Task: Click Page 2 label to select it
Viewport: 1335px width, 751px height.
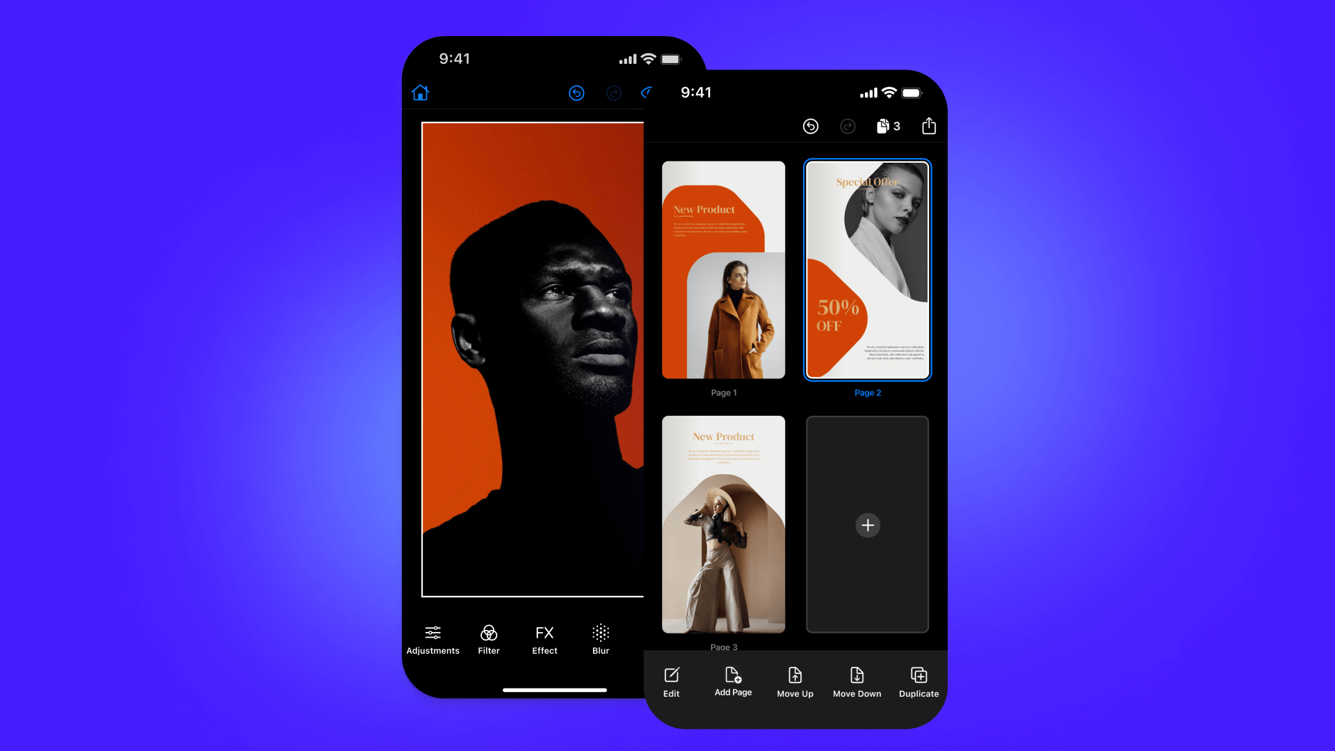Action: click(x=867, y=392)
